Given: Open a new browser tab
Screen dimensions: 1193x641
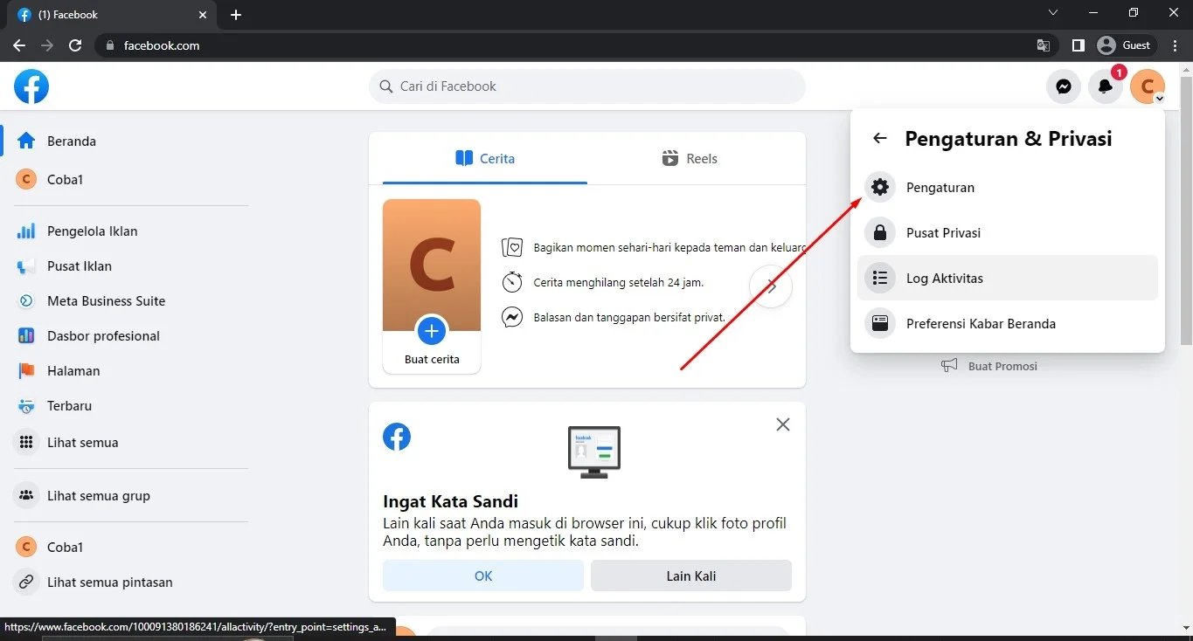Looking at the screenshot, I should coord(236,15).
